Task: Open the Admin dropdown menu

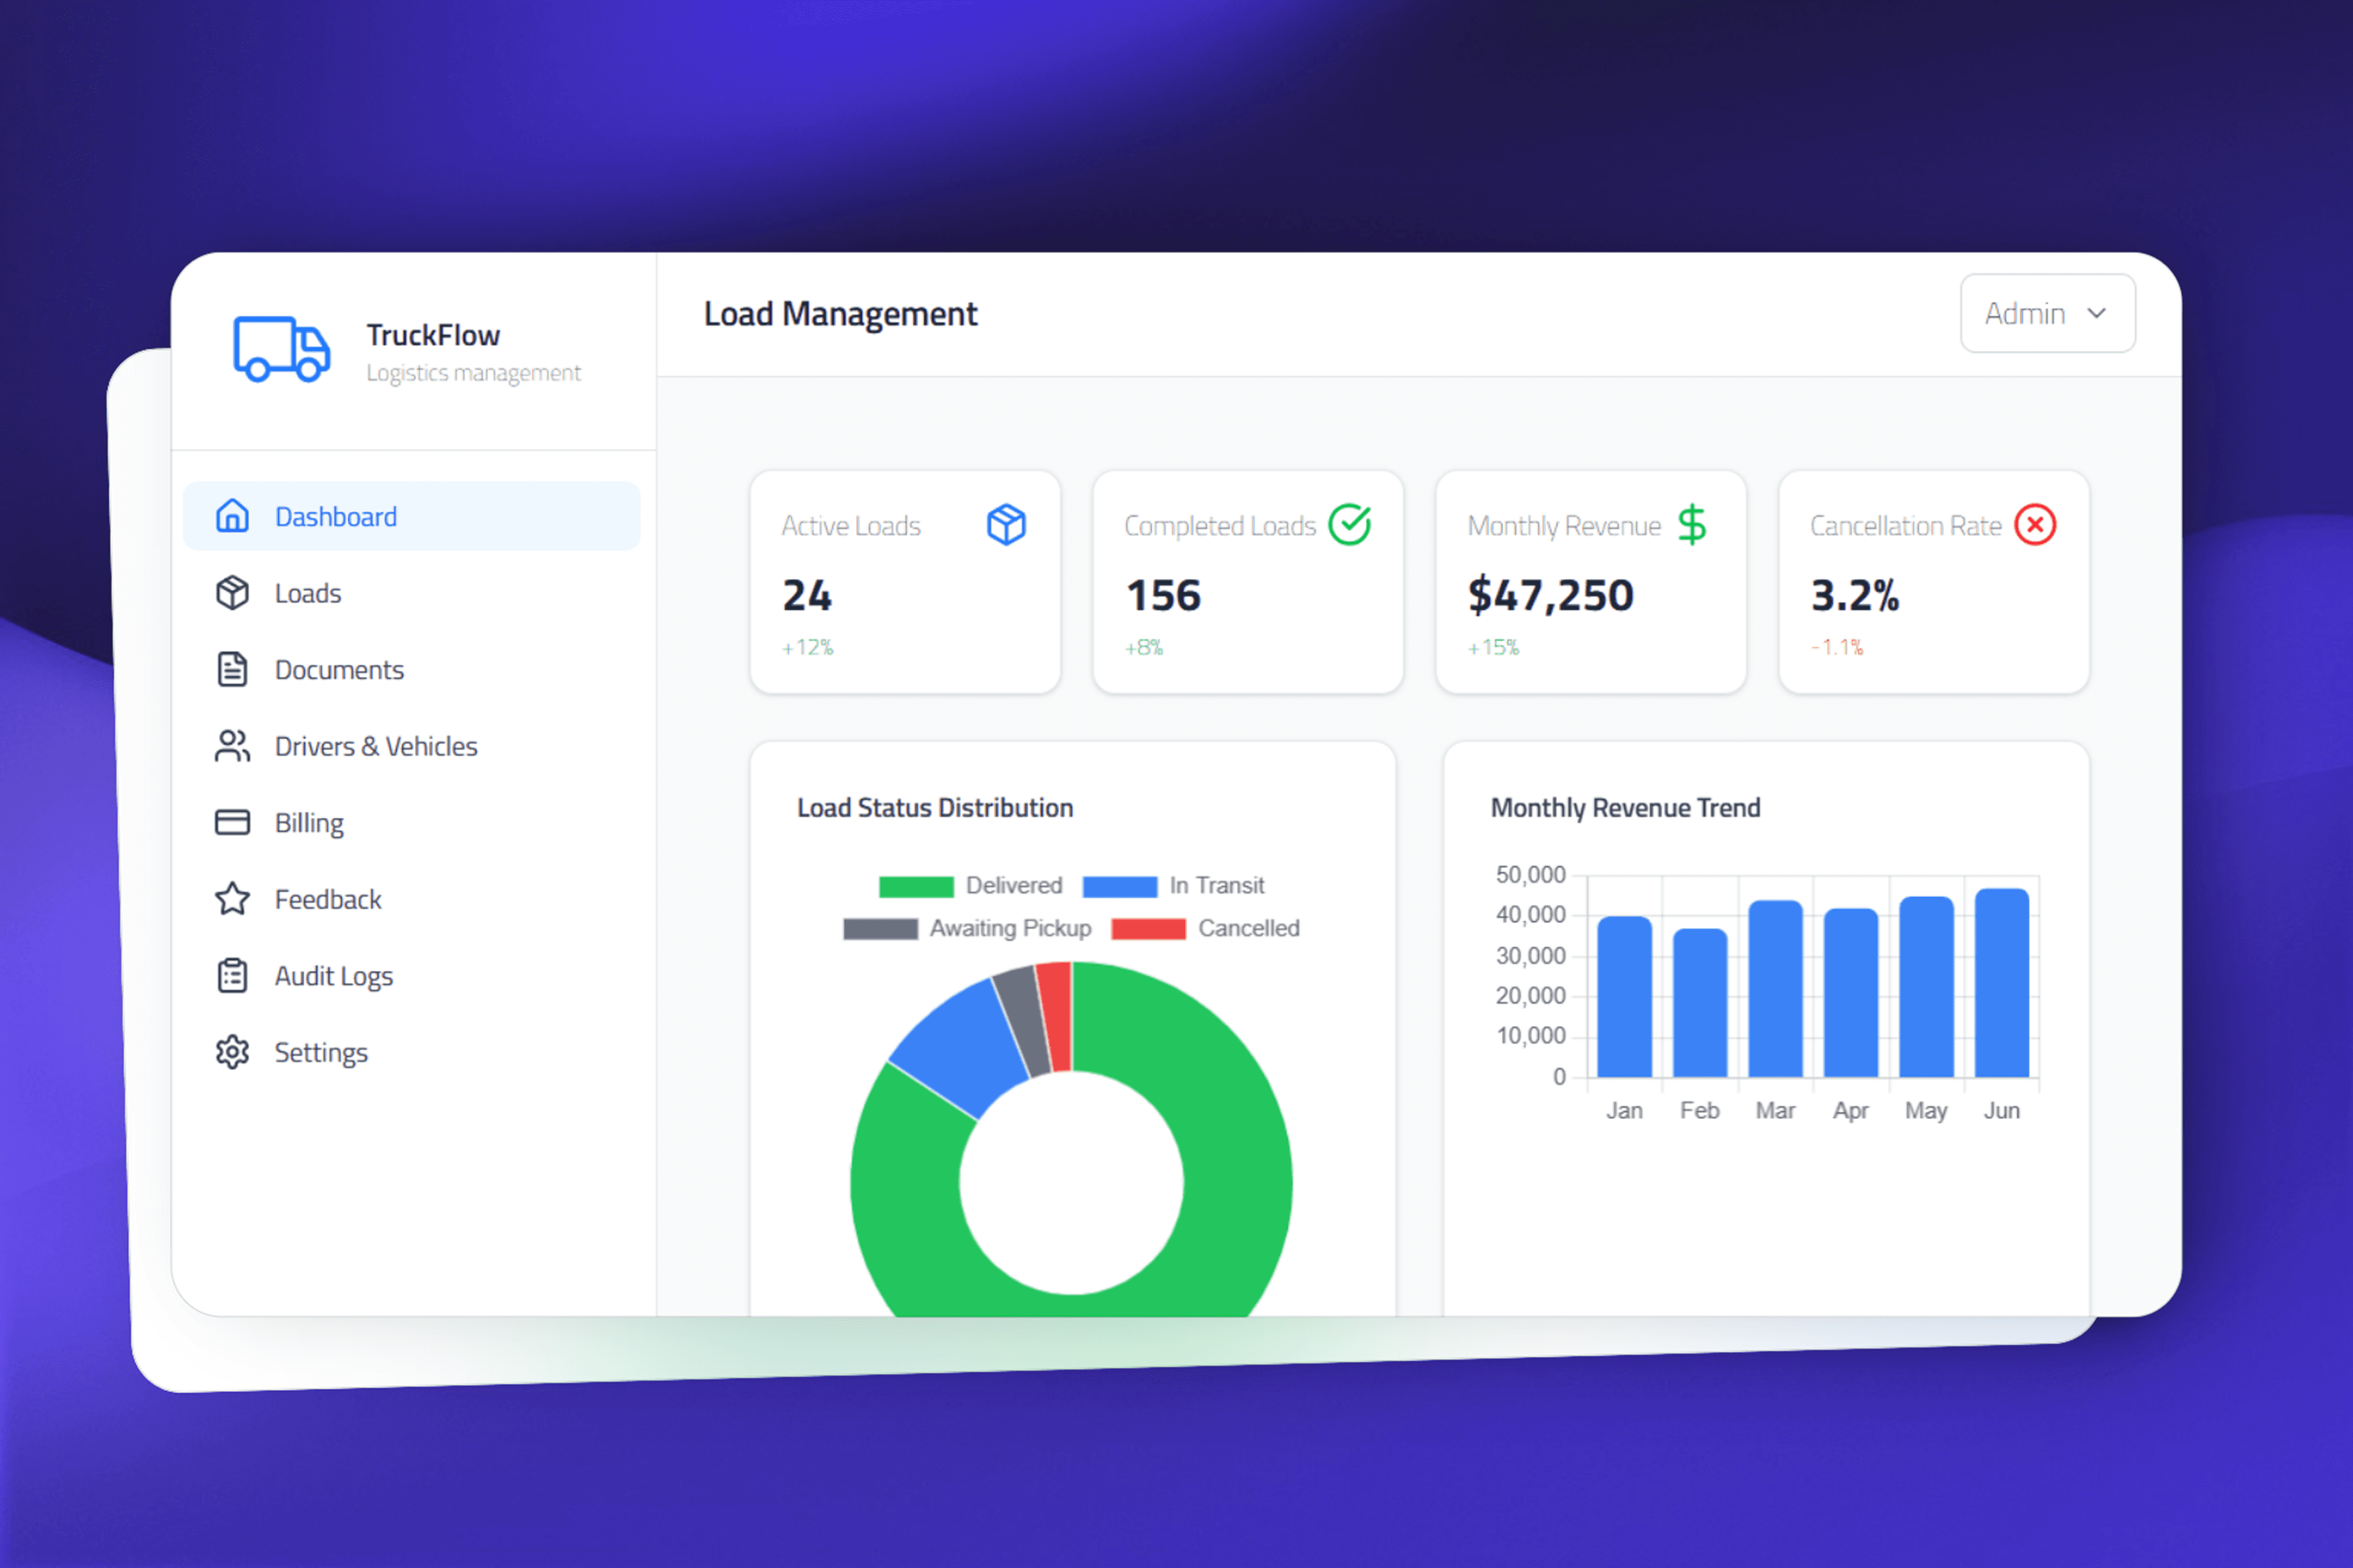Action: pyautogui.click(x=2047, y=313)
